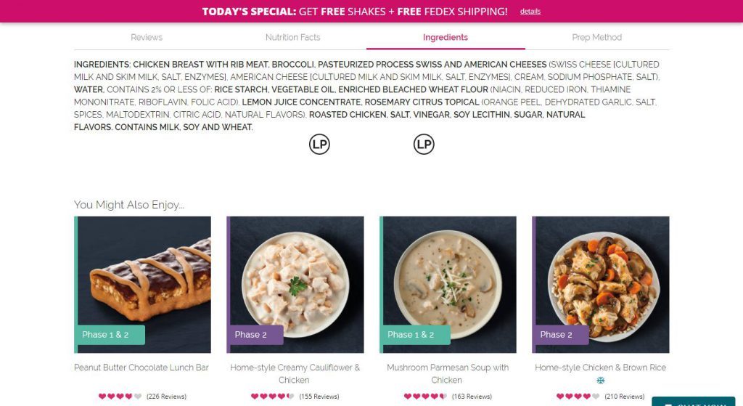Screen dimensions: 743x406
Task: Show the Prep Method tab
Action: [x=597, y=37]
